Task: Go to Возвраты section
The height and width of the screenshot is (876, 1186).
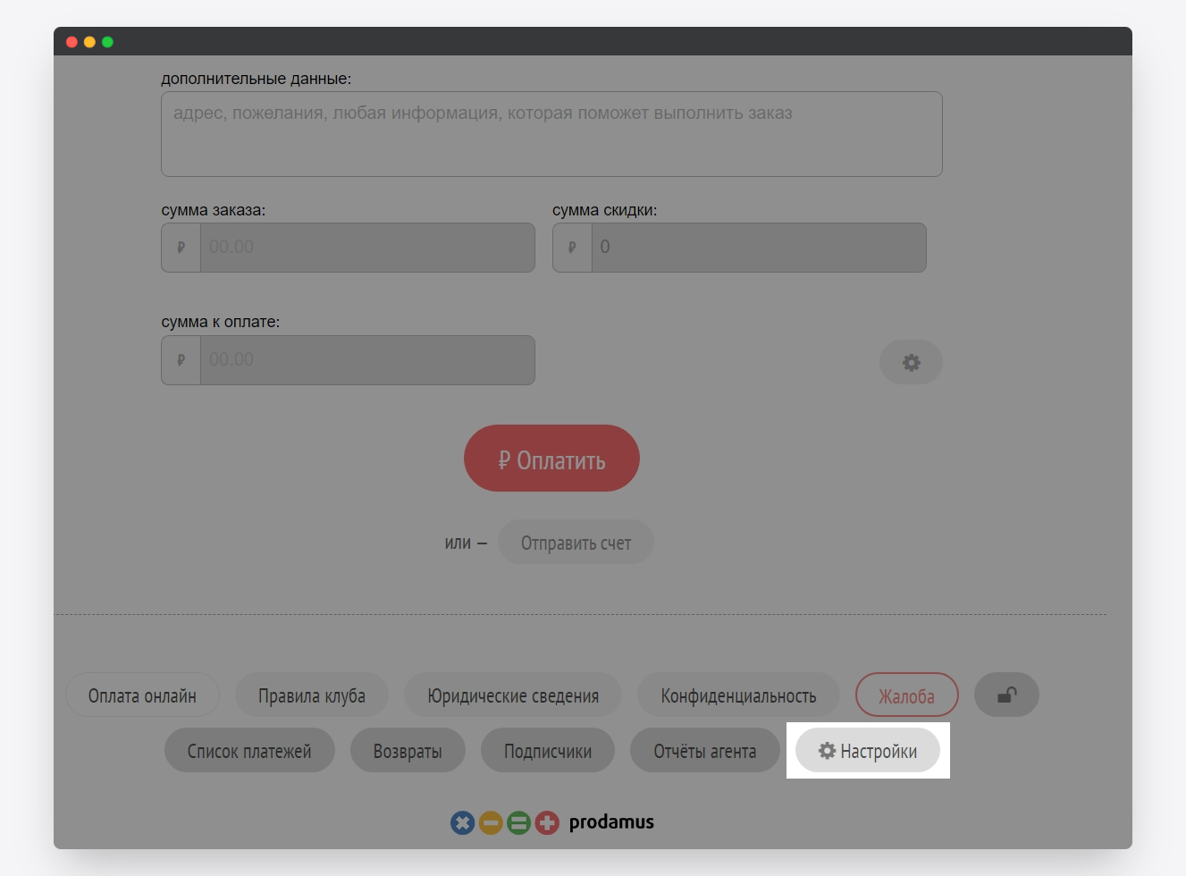Action: (408, 751)
